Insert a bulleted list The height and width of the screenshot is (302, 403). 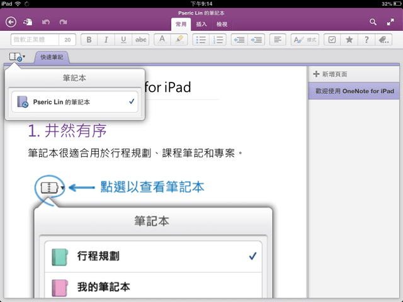201,40
